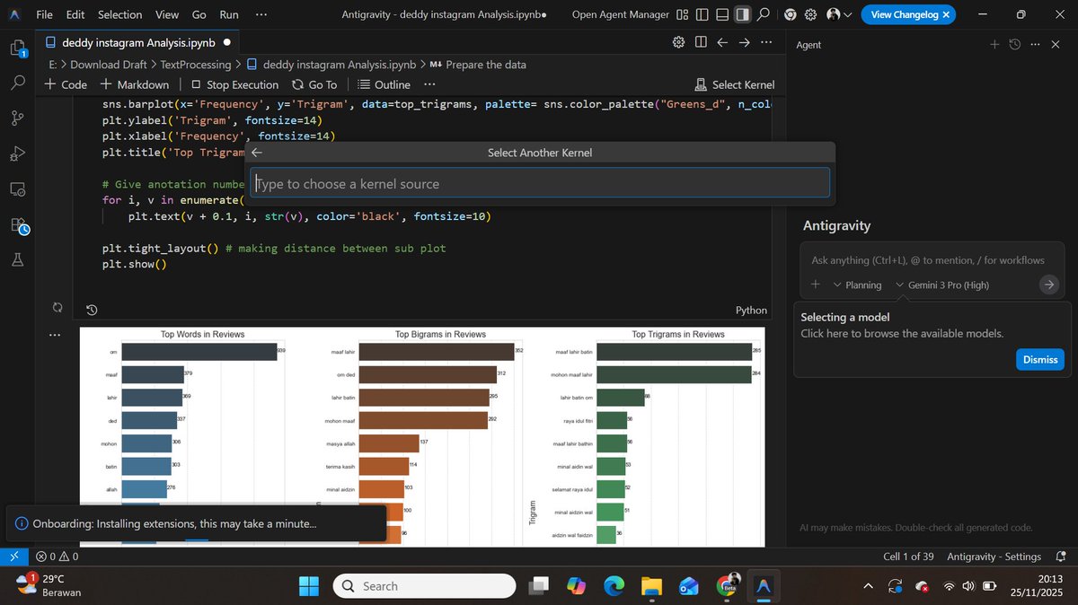This screenshot has height=605, width=1078.
Task: Open the Source Control view
Action: tap(18, 118)
